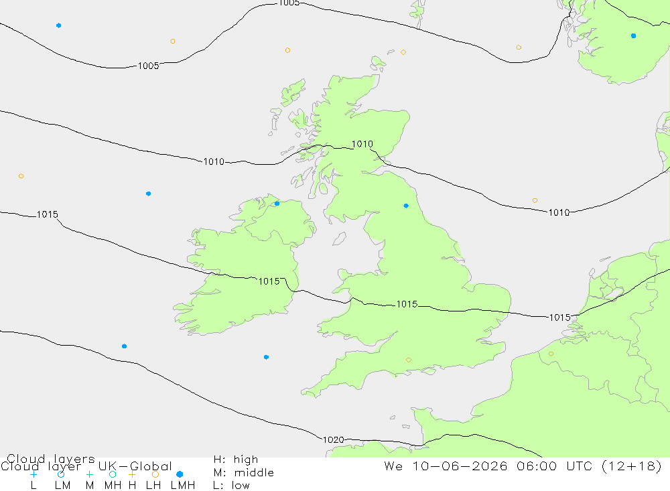The width and height of the screenshot is (670, 491).
Task: Click the 'UK-Global' model name text
Action: click(x=135, y=466)
